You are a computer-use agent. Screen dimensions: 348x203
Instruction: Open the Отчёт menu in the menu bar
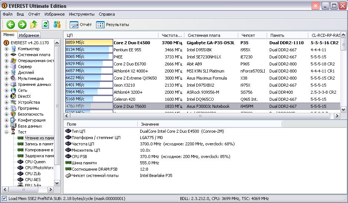click(34, 14)
